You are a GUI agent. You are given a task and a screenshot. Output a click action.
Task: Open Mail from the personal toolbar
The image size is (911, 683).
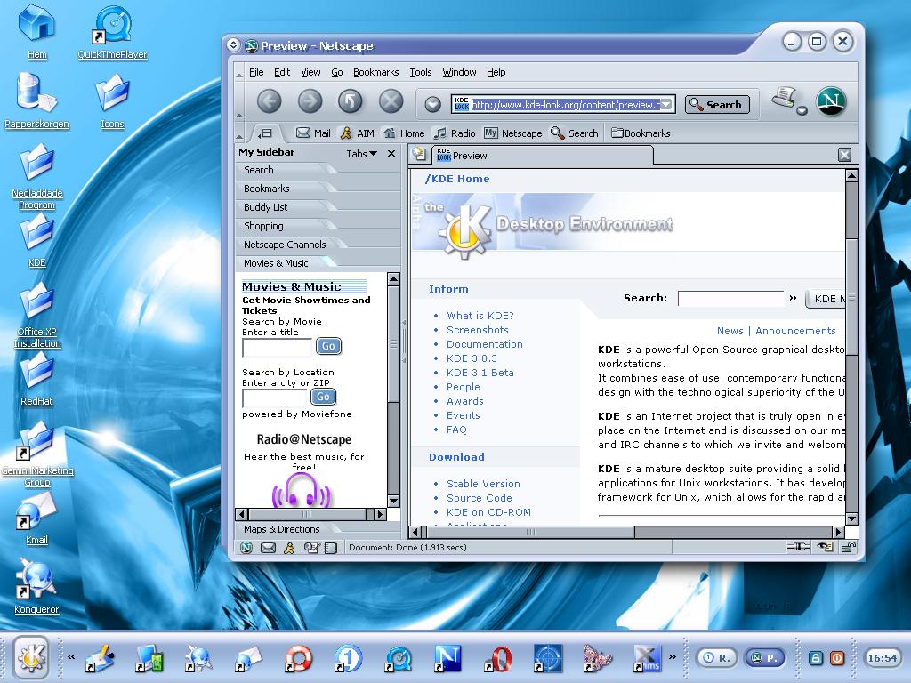[313, 133]
